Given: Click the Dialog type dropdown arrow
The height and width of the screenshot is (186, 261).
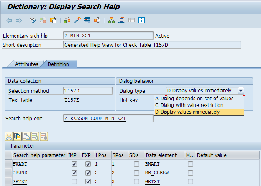Looking at the screenshot, I should 241,91.
